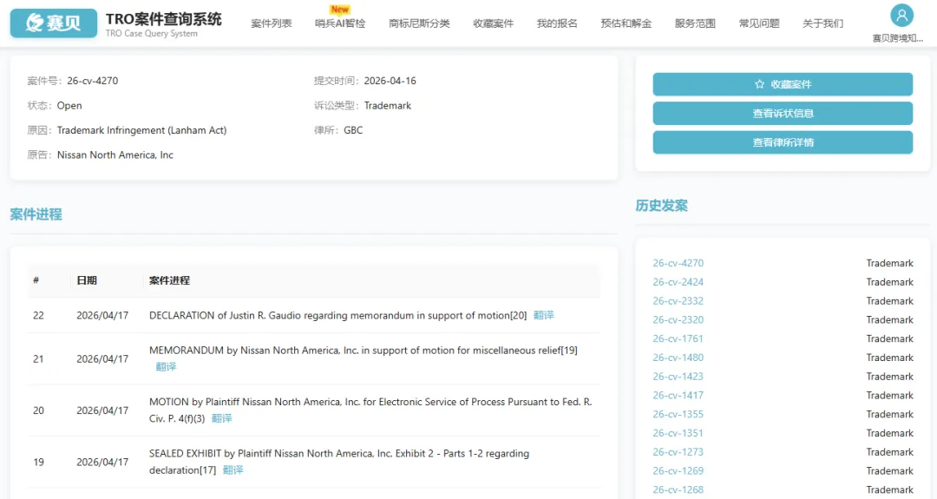The width and height of the screenshot is (937, 499).
Task: Open the 案件列表 menu item
Action: pyautogui.click(x=272, y=23)
